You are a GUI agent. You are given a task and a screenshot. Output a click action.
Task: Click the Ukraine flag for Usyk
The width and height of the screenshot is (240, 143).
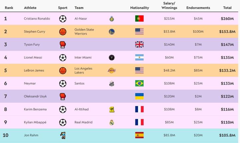(x=139, y=96)
